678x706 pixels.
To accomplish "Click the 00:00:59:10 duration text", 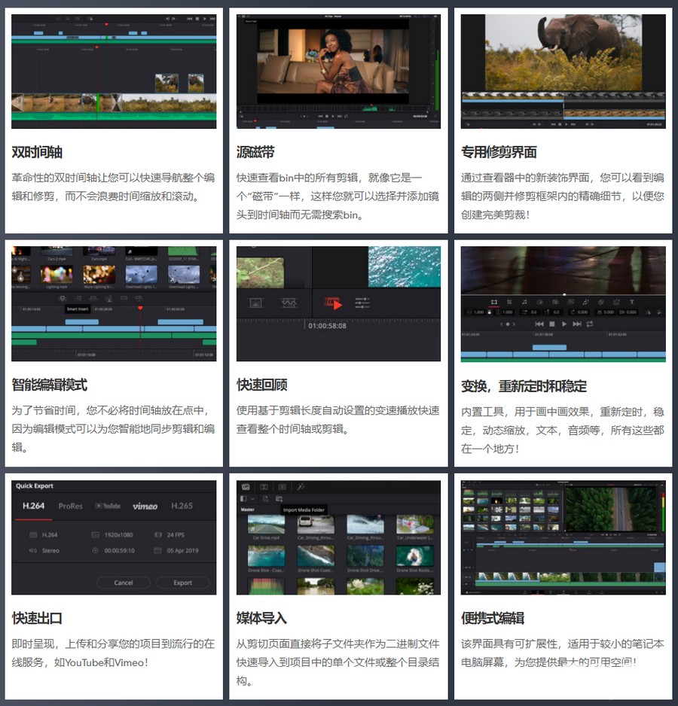I will [120, 551].
